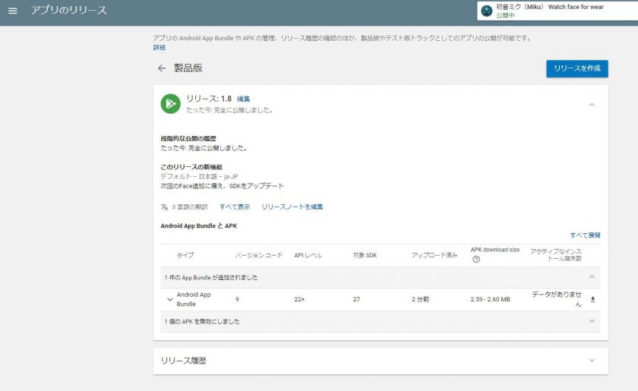Viewport: 638px width, 391px height.
Task: Click the 3 言語の翻訳 text
Action: tap(190, 207)
